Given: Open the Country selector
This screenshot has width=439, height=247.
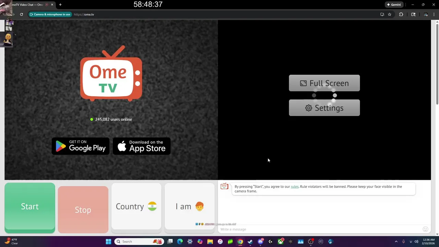Looking at the screenshot, I should 136,206.
